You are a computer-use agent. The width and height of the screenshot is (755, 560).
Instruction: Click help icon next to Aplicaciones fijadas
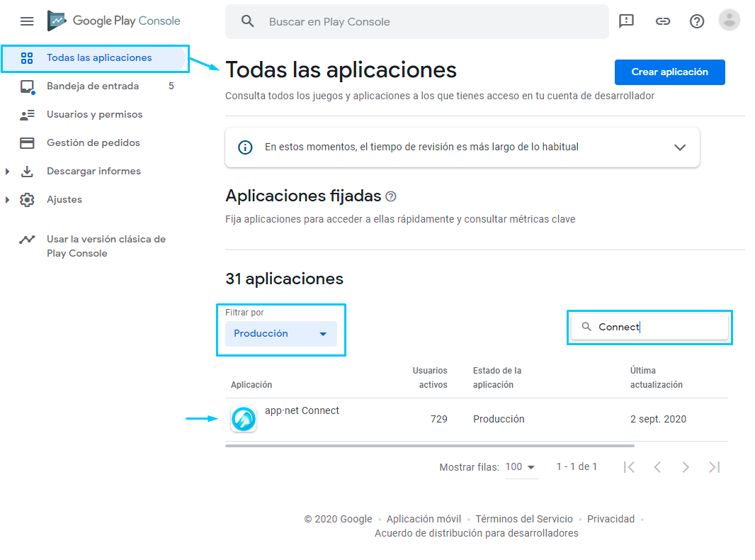click(x=391, y=196)
